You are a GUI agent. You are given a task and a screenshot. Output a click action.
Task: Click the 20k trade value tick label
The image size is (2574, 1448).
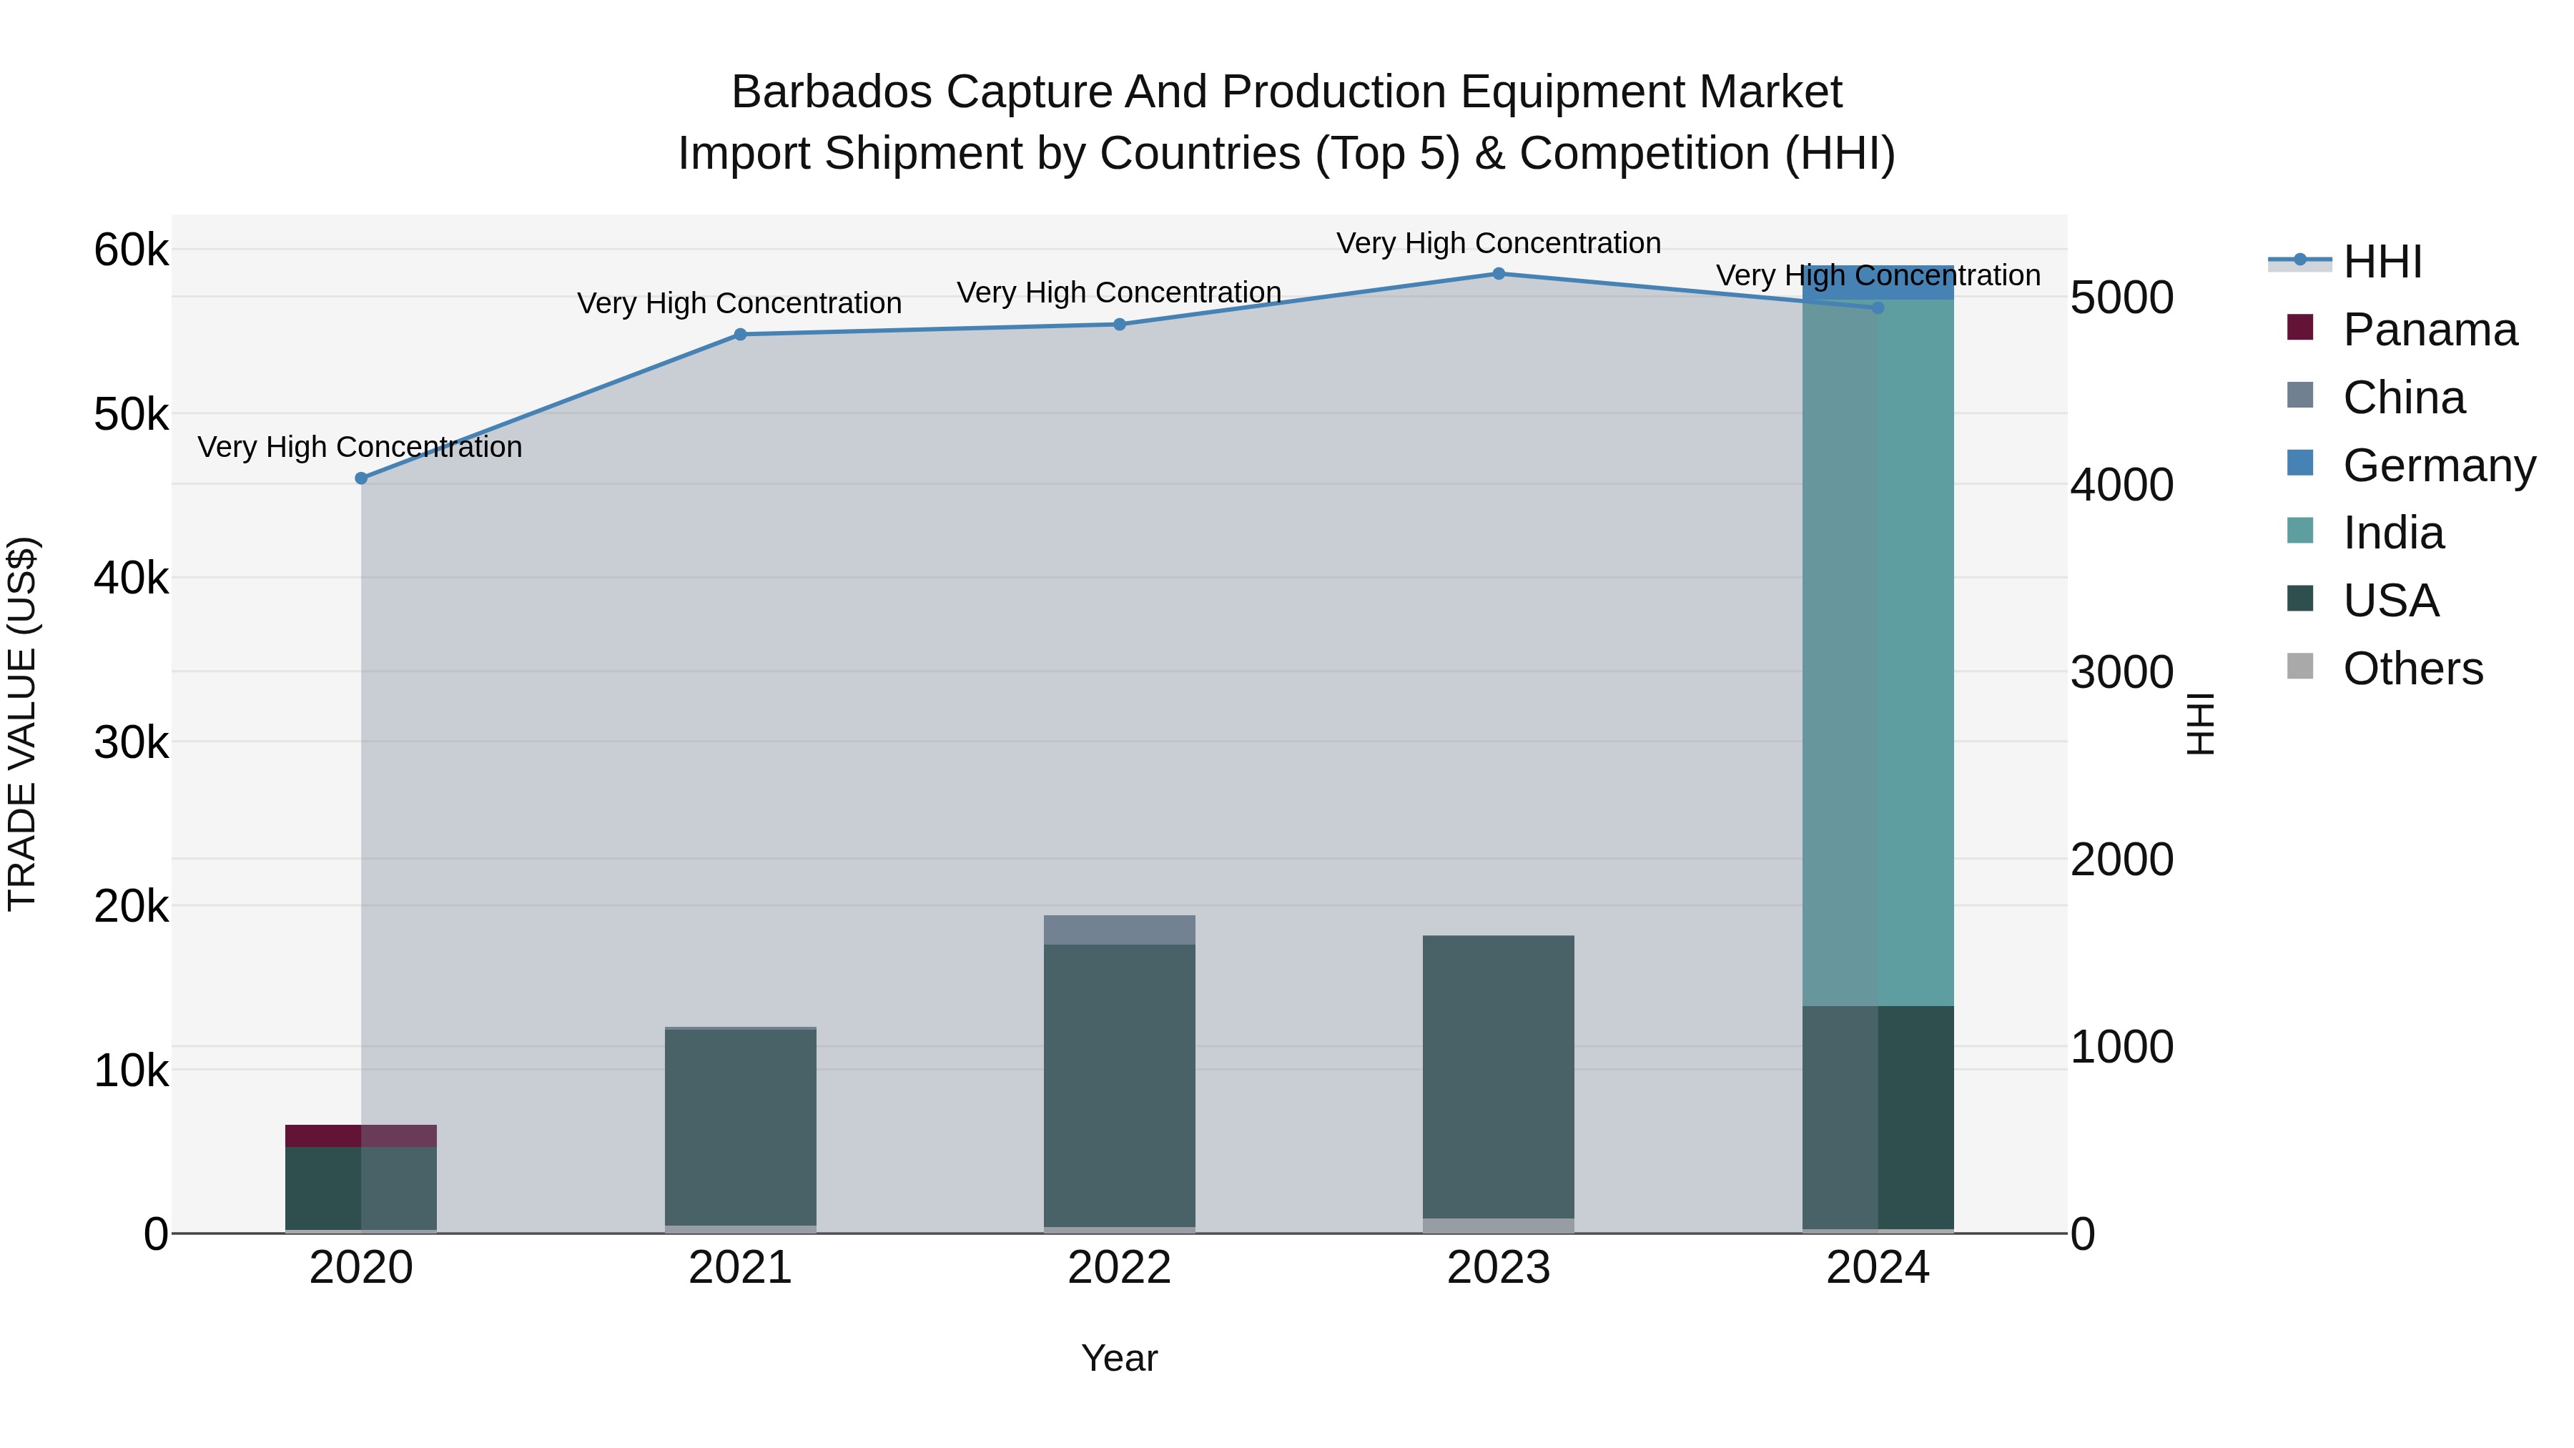pyautogui.click(x=131, y=907)
